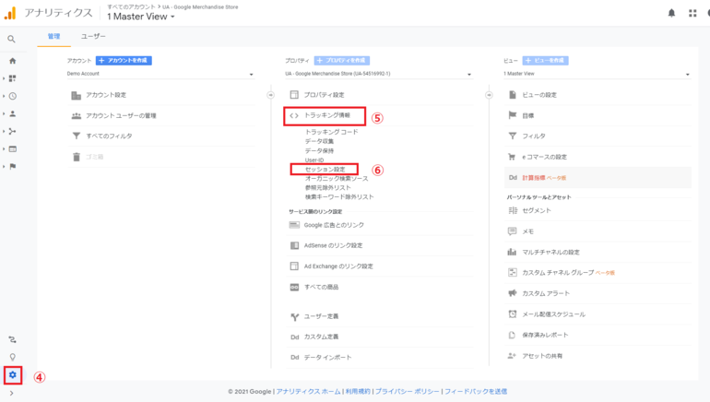Open Google 広告とのリンク setting

334,225
